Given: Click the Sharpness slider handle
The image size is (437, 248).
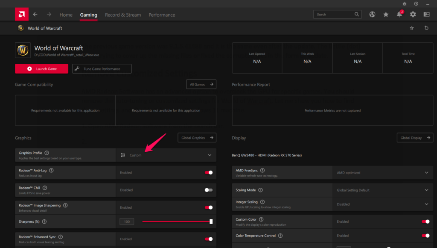Looking at the screenshot, I should click(x=211, y=221).
